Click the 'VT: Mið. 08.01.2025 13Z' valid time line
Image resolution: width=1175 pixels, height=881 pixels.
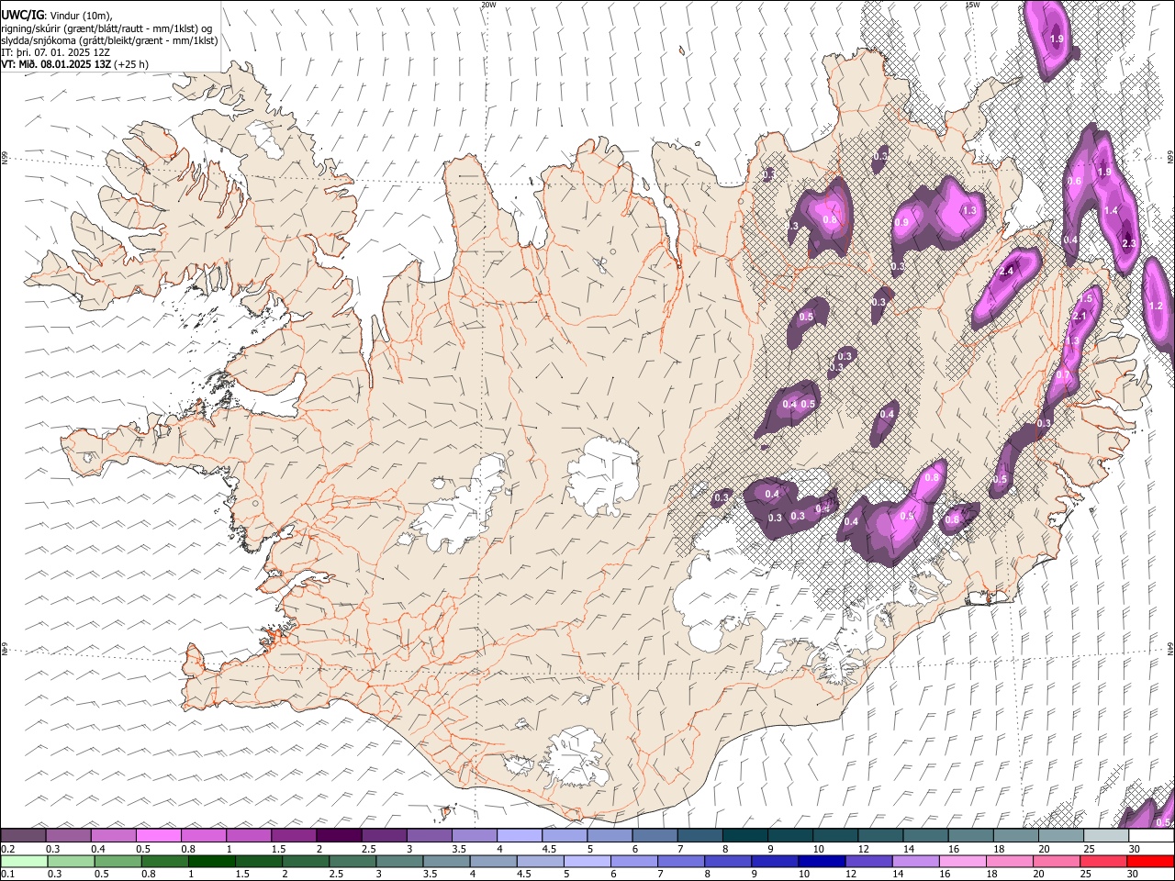click(x=56, y=64)
